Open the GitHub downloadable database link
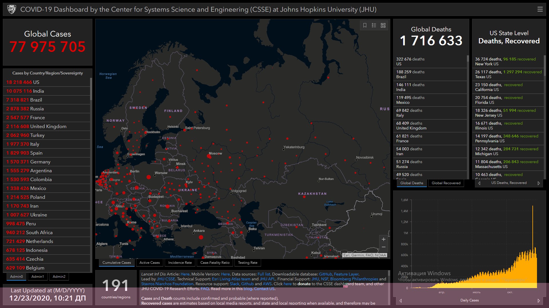The height and width of the screenshot is (308, 549). (x=325, y=274)
